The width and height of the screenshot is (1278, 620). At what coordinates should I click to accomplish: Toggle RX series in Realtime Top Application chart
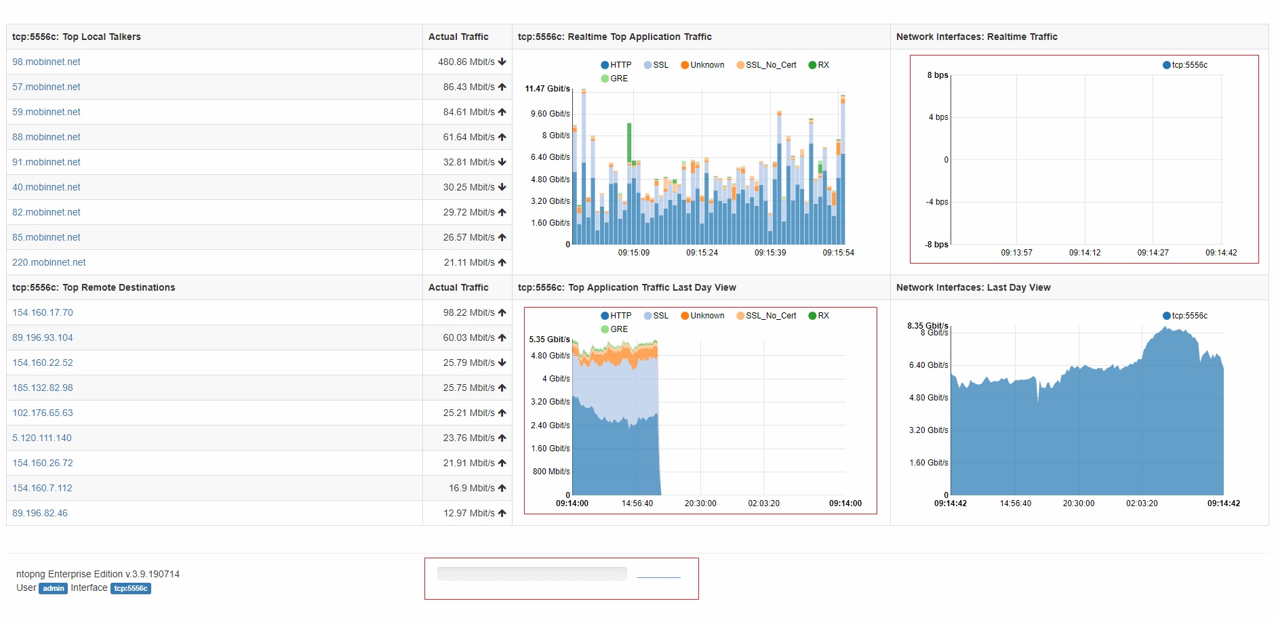pyautogui.click(x=818, y=65)
